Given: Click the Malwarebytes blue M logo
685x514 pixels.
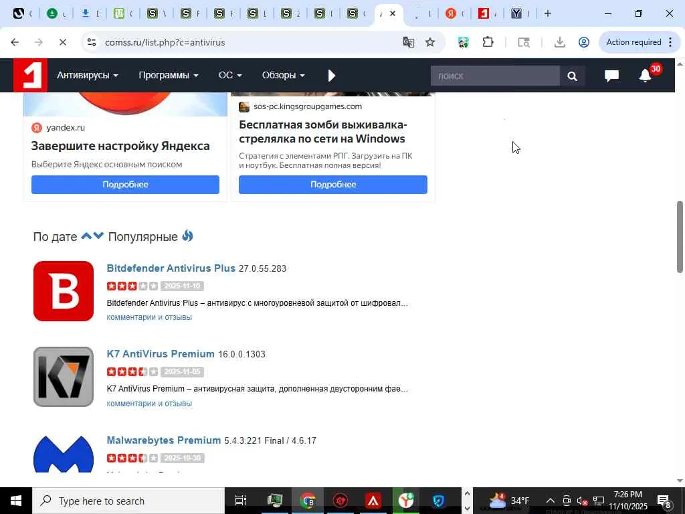Looking at the screenshot, I should click(64, 454).
